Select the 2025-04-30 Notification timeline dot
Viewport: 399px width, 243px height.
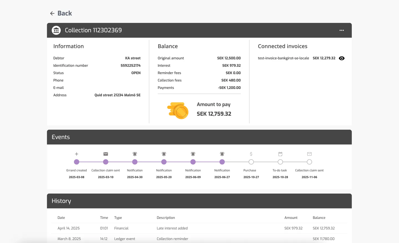[x=135, y=162]
